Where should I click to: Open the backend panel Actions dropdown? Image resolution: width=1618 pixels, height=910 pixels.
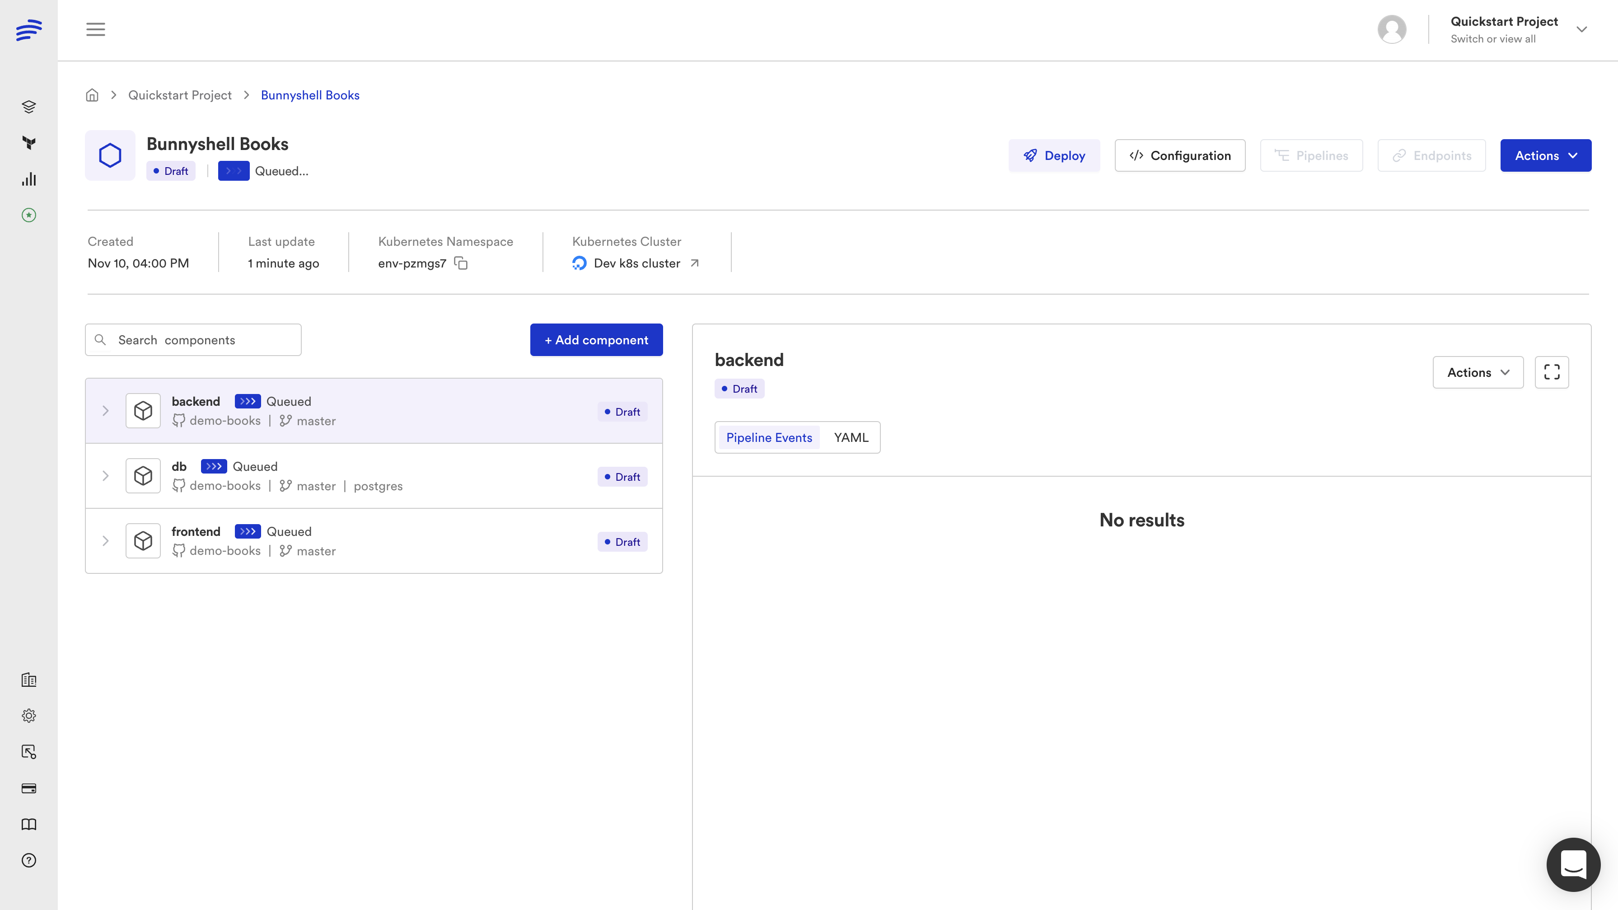click(1478, 372)
